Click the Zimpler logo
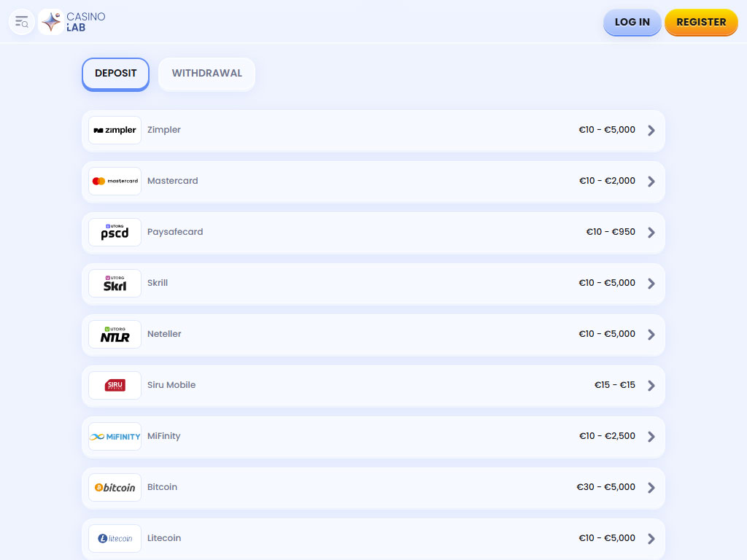 point(115,130)
